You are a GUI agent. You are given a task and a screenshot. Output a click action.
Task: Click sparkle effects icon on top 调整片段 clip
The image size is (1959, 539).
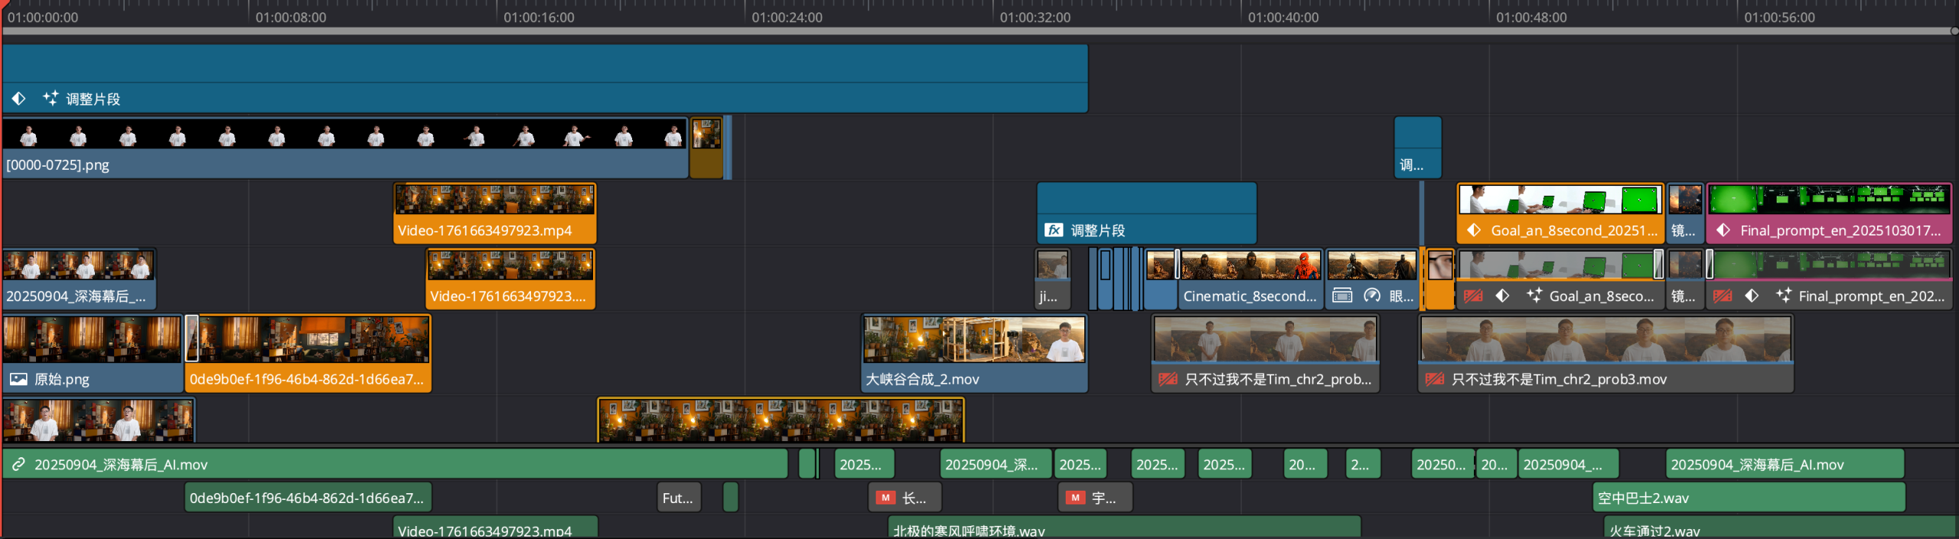(x=51, y=99)
